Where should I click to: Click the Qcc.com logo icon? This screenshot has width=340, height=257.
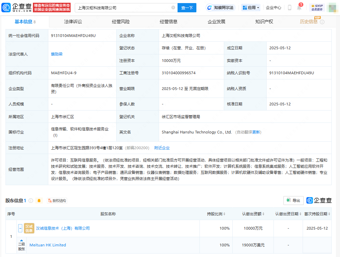[6, 8]
